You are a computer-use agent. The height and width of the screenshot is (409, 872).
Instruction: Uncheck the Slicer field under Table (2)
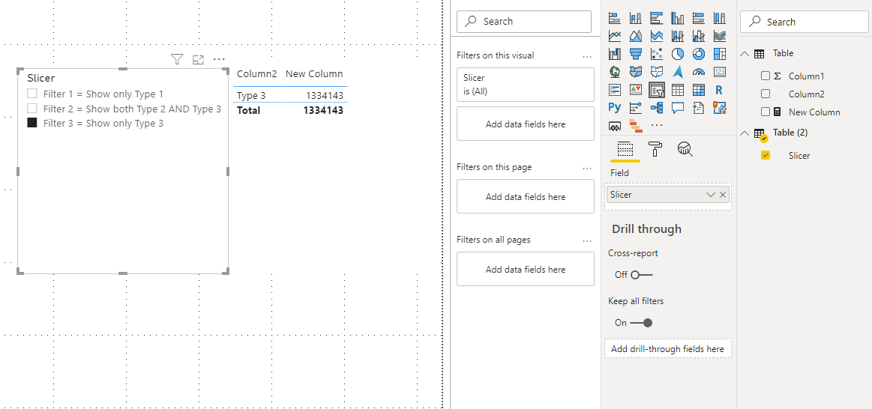766,156
